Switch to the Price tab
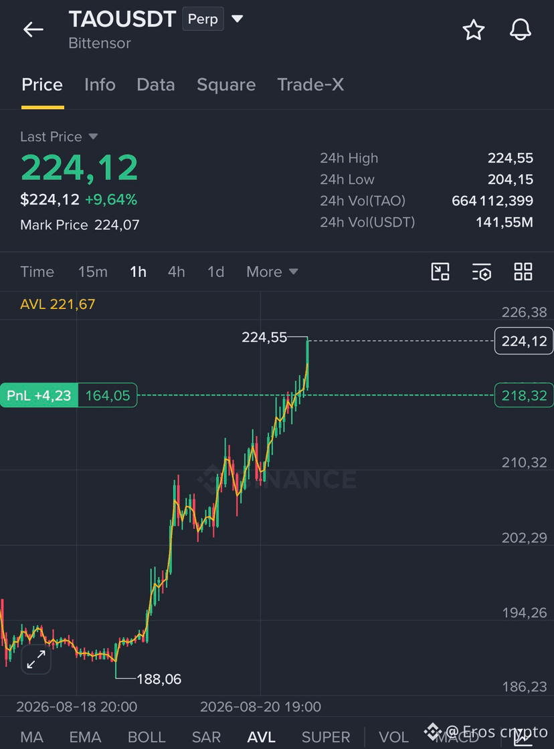This screenshot has height=749, width=554. 42,84
